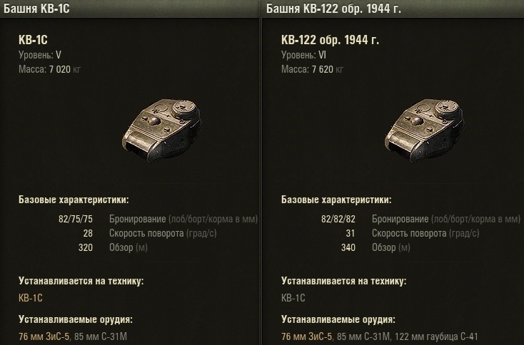
Task: Click the turret rotation speed value 28
Action: pyautogui.click(x=88, y=233)
